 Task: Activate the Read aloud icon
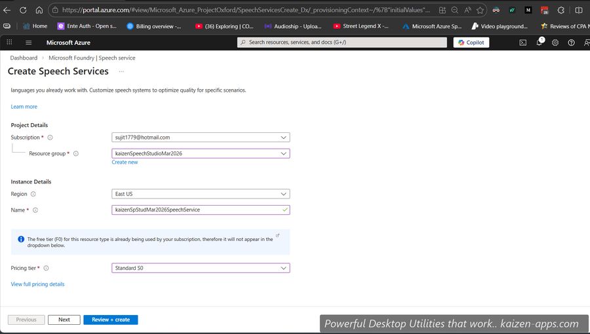467,10
